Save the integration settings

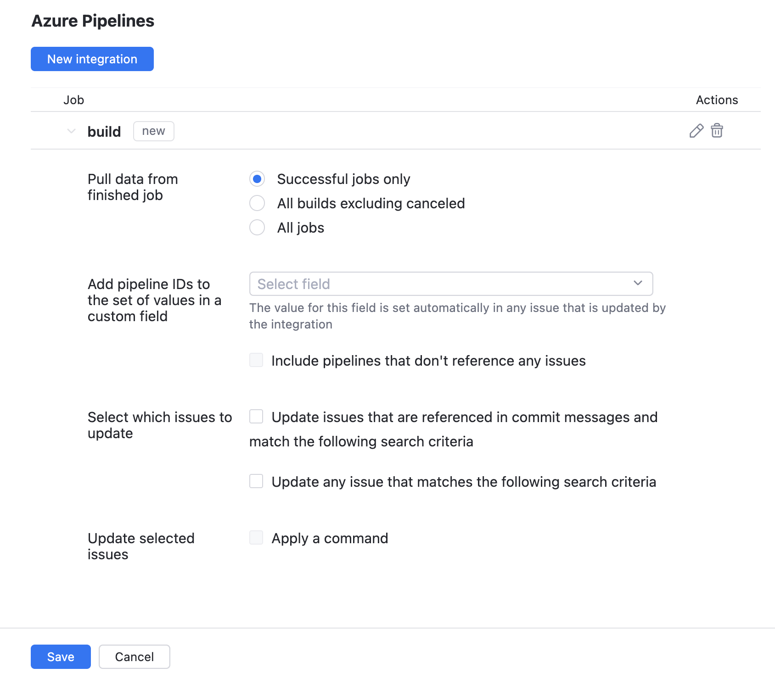pyautogui.click(x=60, y=657)
